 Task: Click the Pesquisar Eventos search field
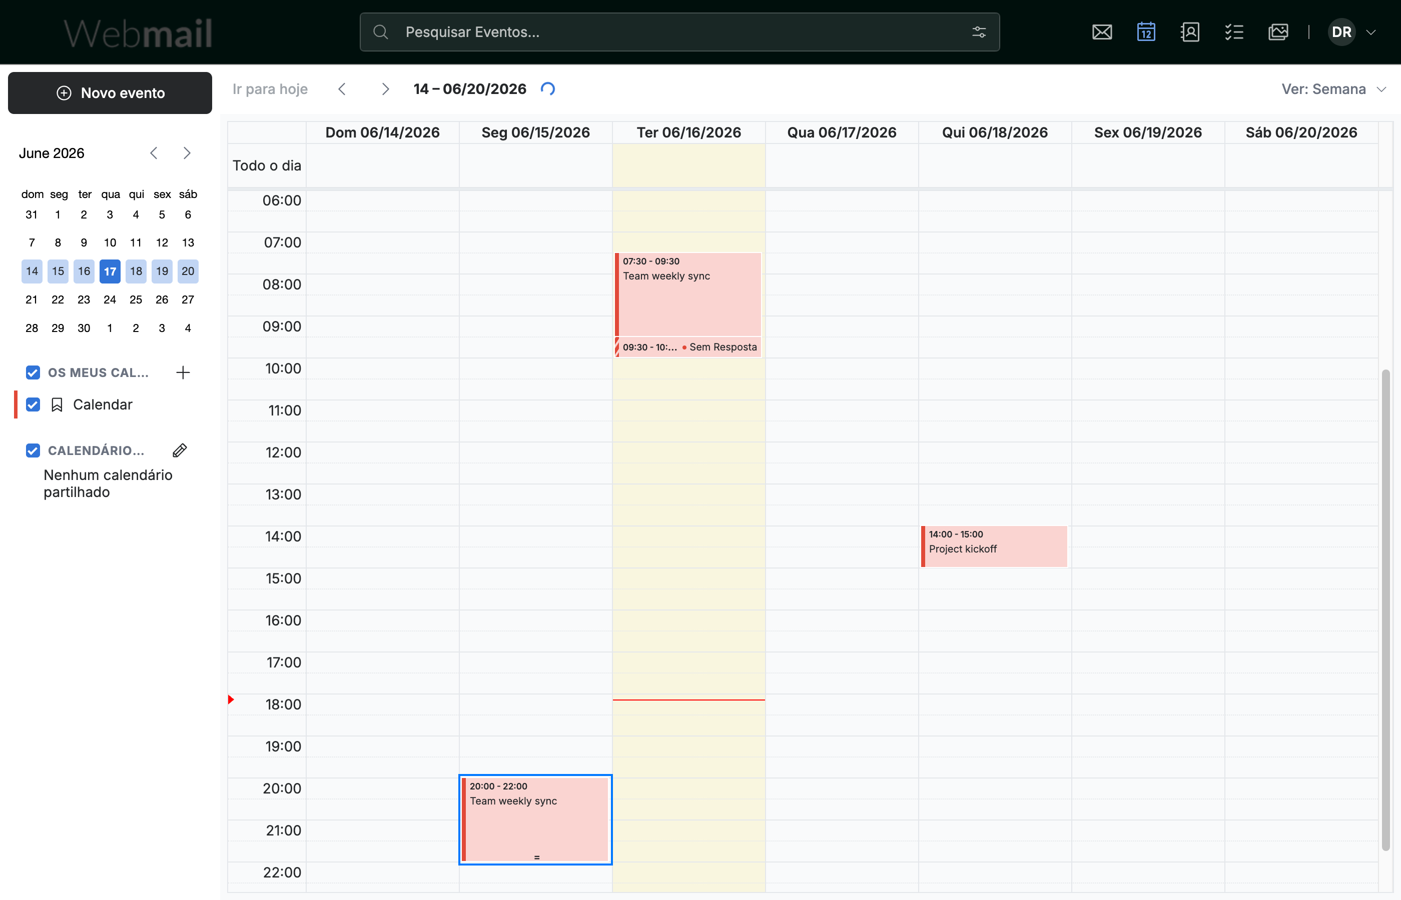click(x=679, y=32)
